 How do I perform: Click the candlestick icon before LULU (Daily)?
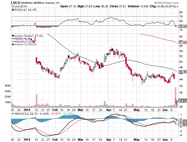pyautogui.click(x=13, y=36)
